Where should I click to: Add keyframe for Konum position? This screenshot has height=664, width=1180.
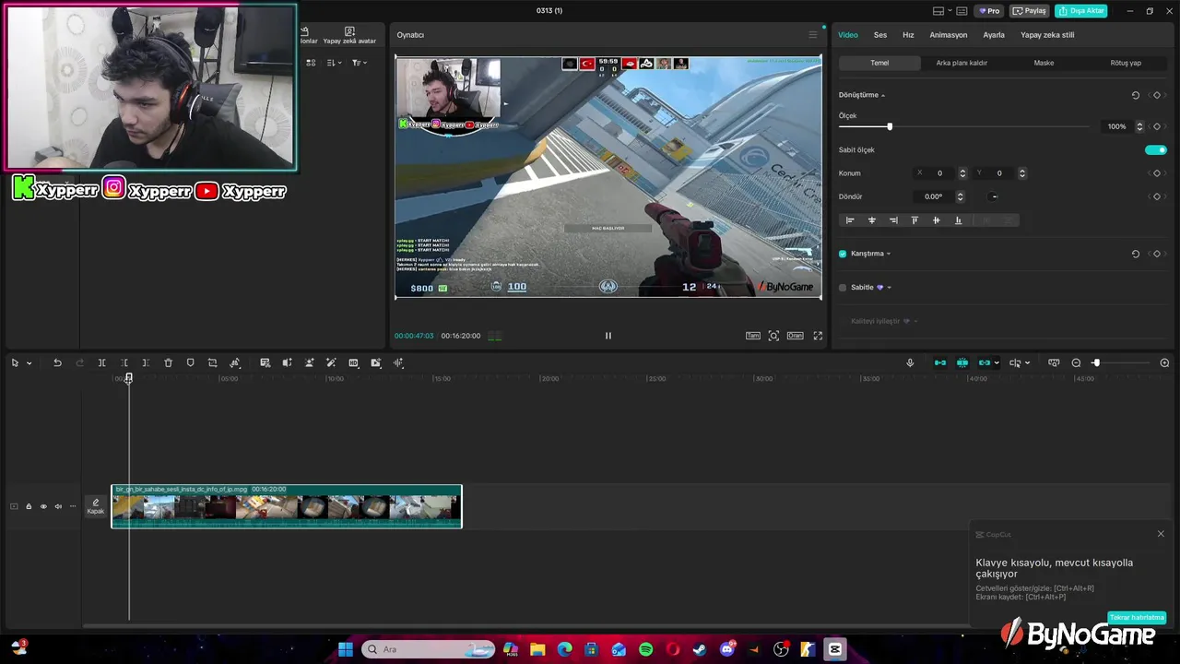pos(1157,173)
